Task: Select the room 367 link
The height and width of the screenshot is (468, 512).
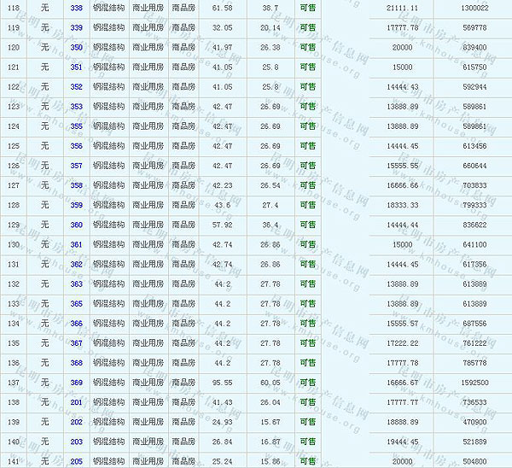Action: [77, 343]
